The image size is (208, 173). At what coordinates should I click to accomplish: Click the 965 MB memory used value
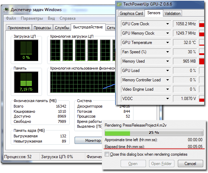pos(185,61)
